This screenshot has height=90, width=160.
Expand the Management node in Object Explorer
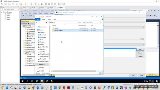pos(24,49)
